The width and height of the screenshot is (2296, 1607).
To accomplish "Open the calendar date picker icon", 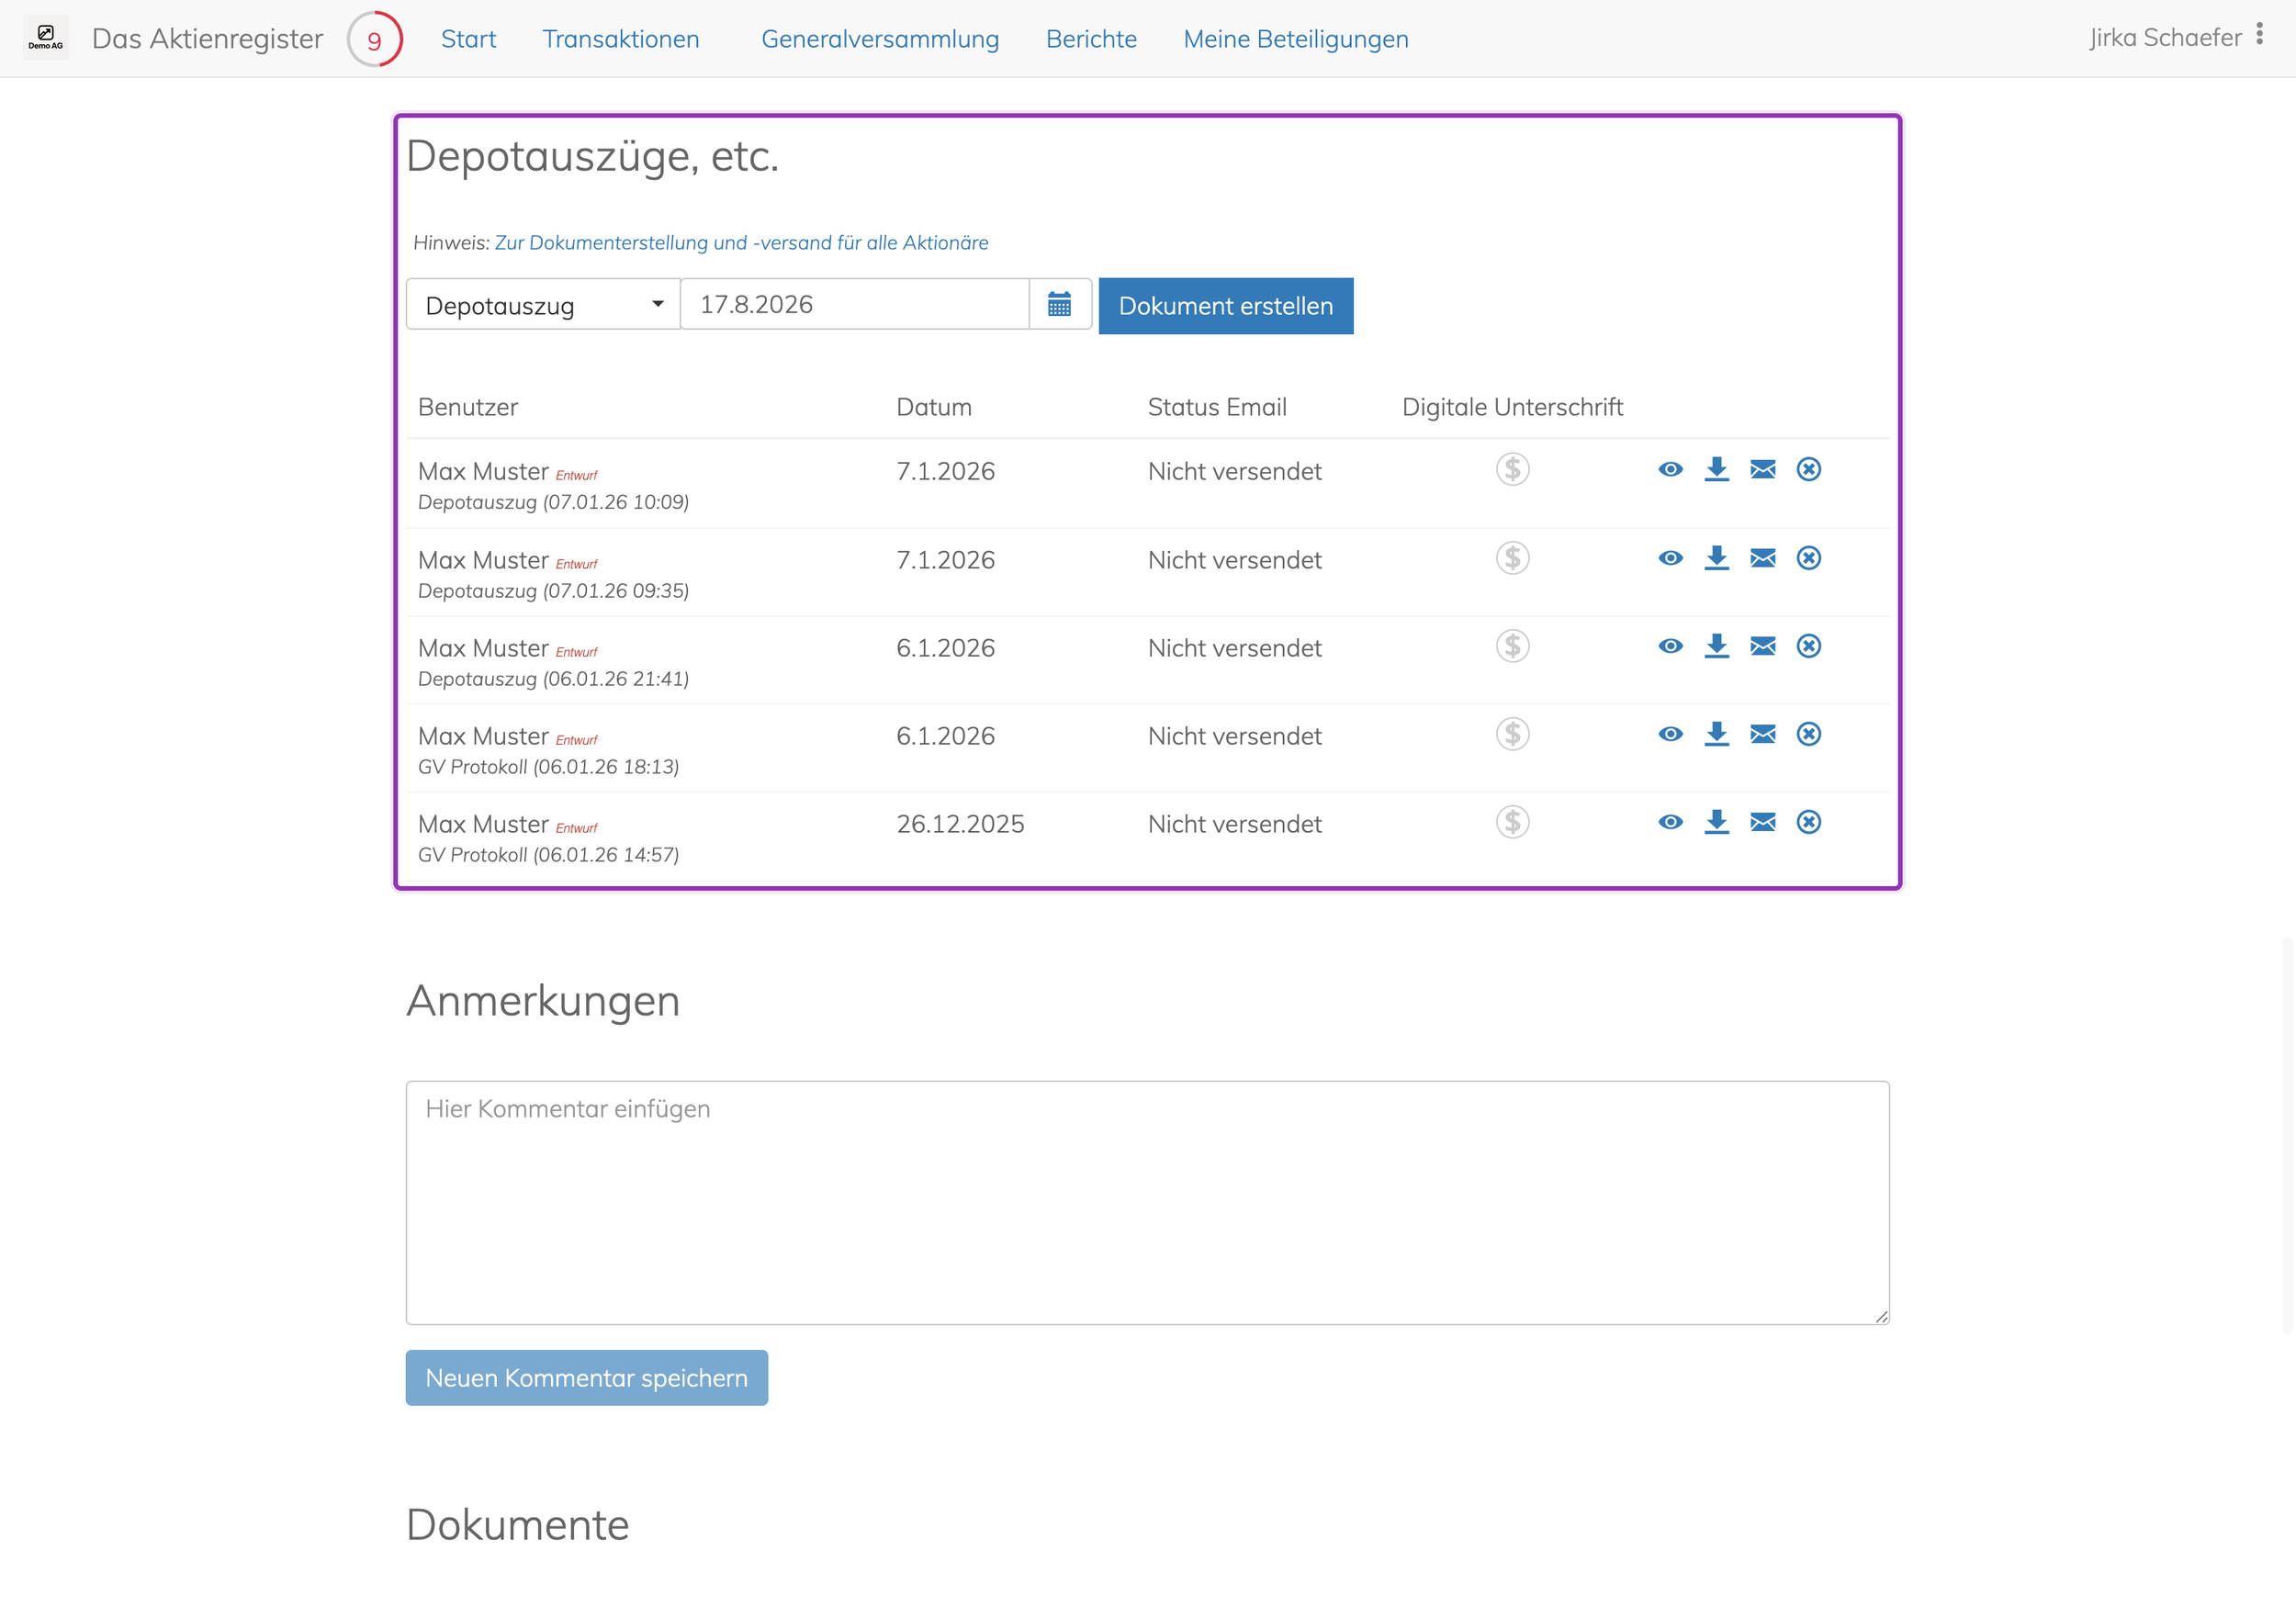I will [1059, 304].
